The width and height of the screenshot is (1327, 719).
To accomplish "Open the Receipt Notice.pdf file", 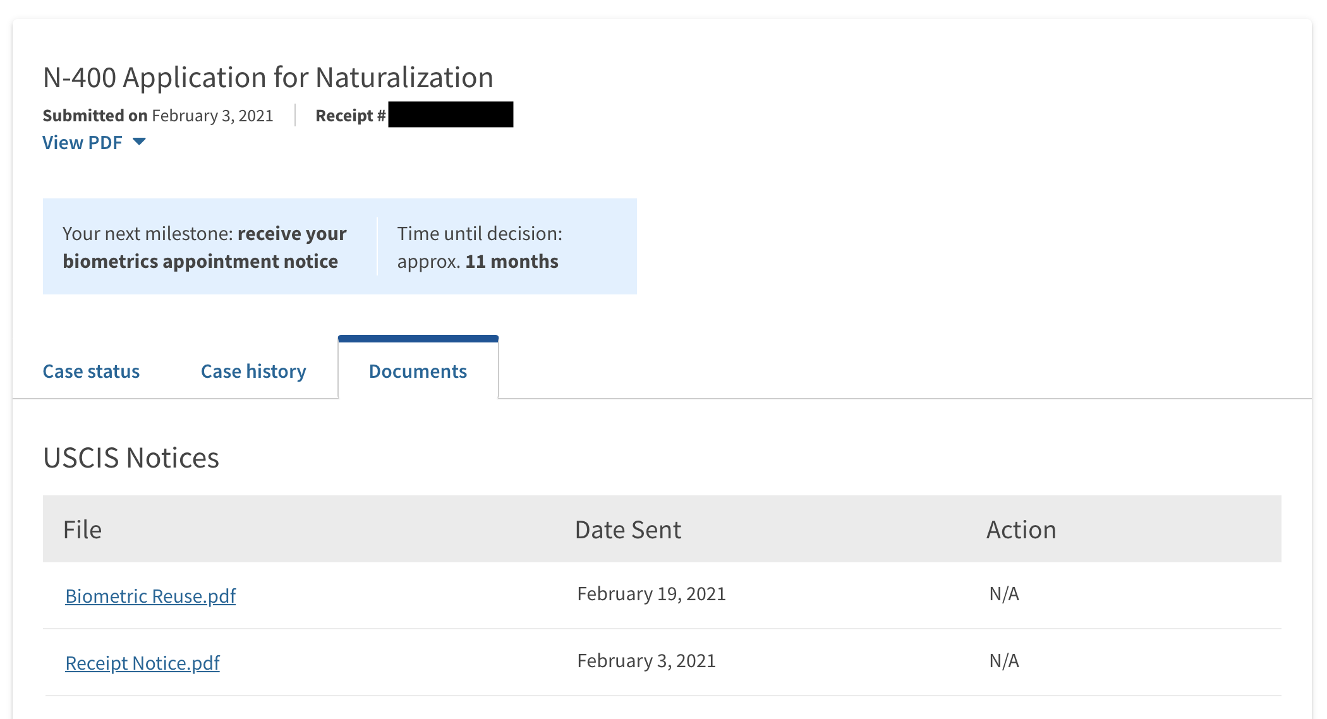I will point(143,663).
